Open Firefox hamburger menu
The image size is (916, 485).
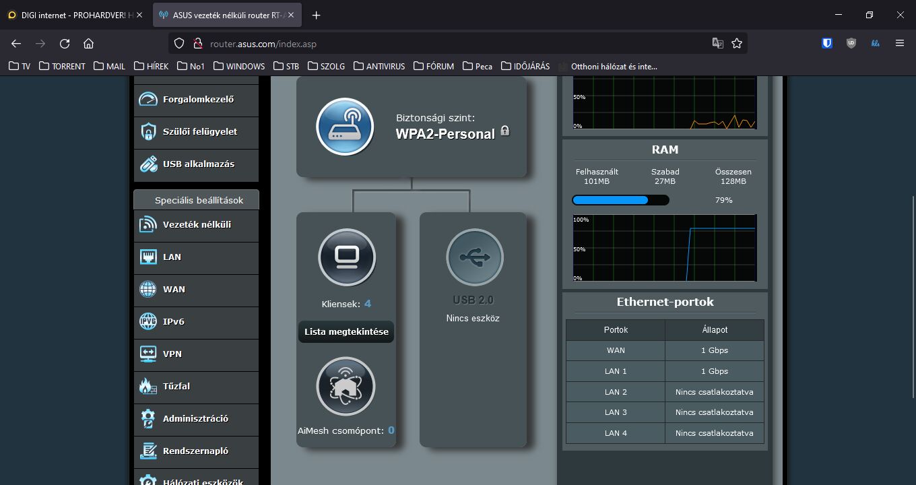click(900, 43)
